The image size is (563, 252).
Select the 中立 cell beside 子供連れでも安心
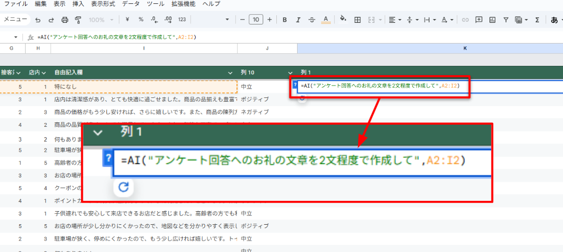(x=268, y=213)
